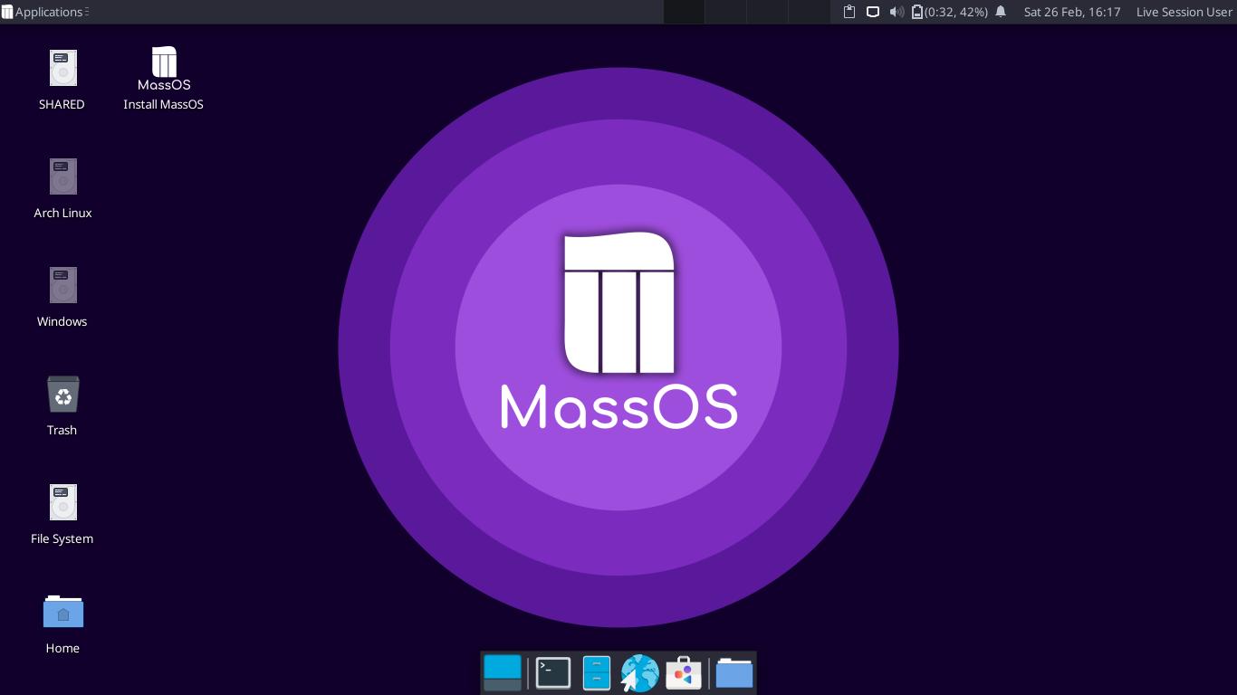Viewport: 1237px width, 695px height.
Task: Click the battery status indicator
Action: click(949, 12)
